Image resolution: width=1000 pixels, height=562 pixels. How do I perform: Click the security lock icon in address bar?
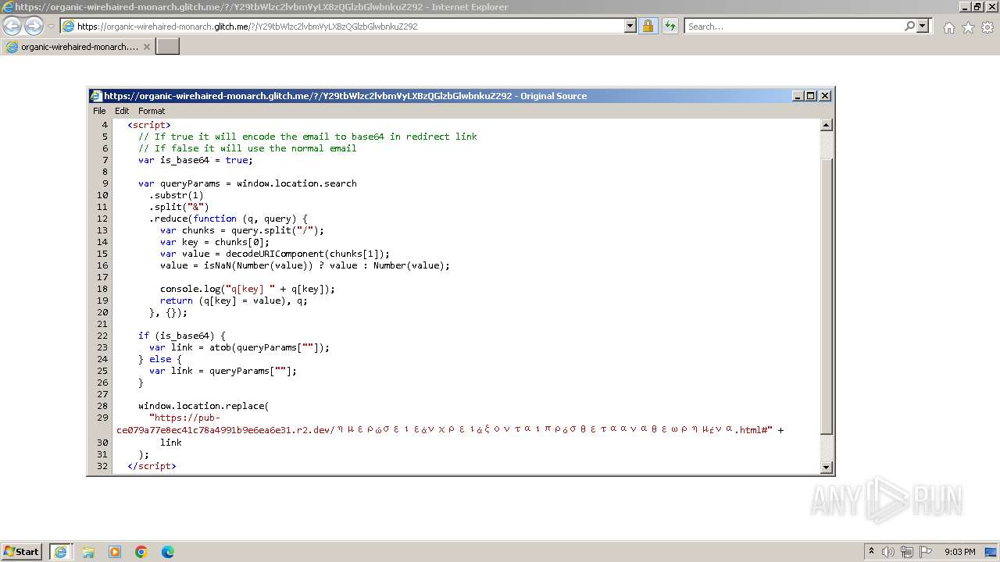[x=648, y=26]
